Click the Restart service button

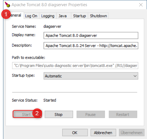123,114
